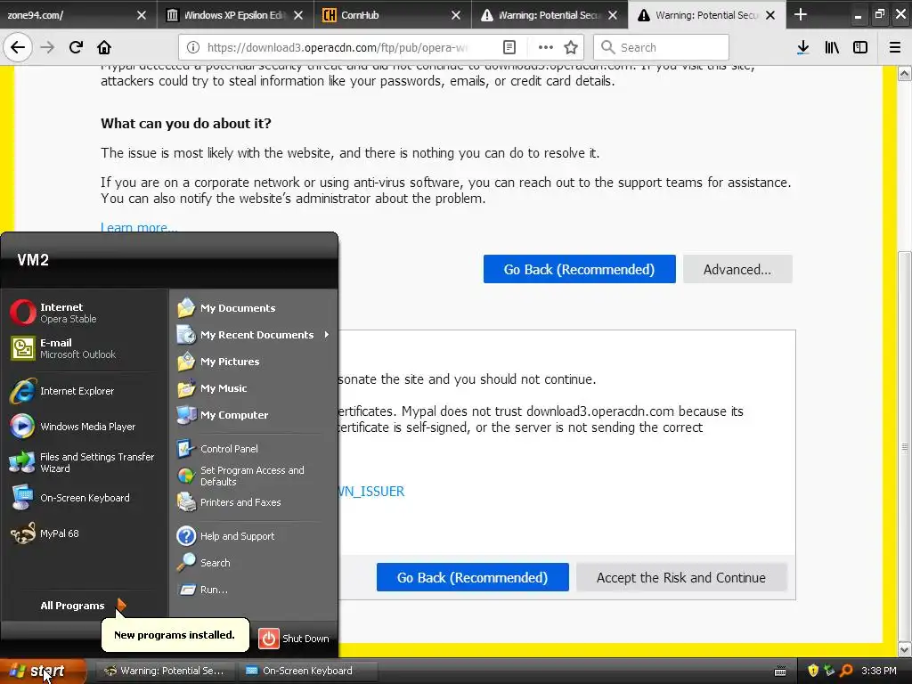Screen dimensions: 912x684
Task: Open Microsoft Outlook E-mail entry
Action: pyautogui.click(x=84, y=348)
